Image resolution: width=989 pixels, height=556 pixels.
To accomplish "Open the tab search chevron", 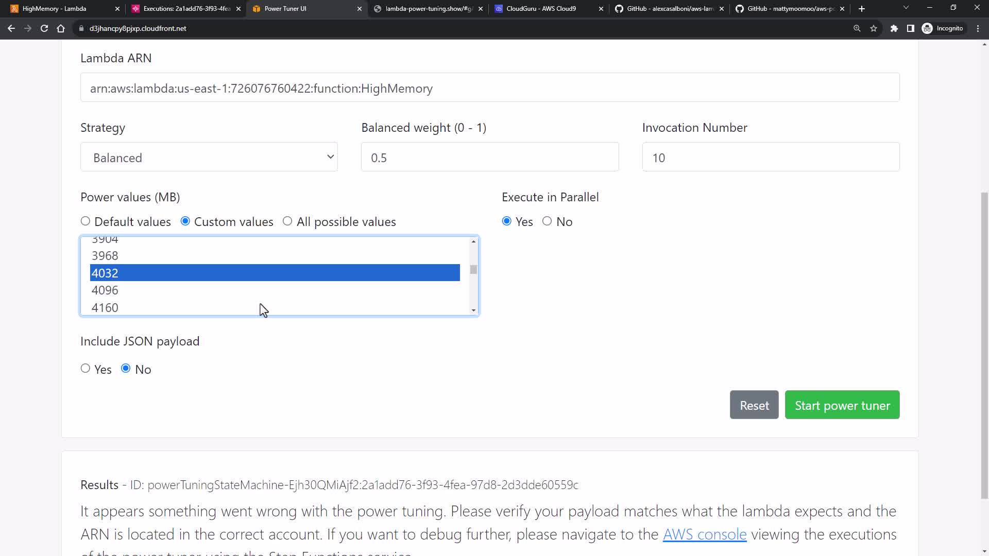I will (x=906, y=8).
